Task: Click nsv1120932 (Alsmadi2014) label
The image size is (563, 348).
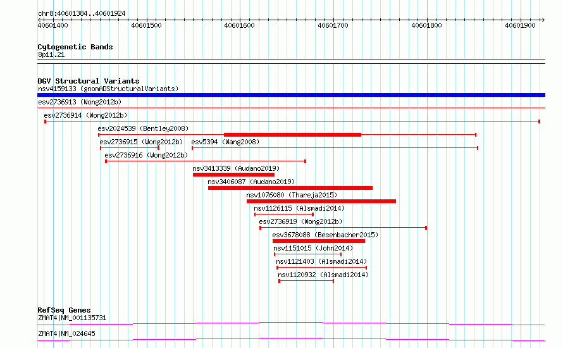Action: pos(323,275)
